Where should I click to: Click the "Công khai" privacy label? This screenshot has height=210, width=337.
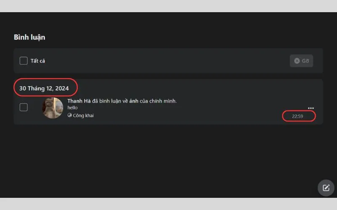[83, 115]
